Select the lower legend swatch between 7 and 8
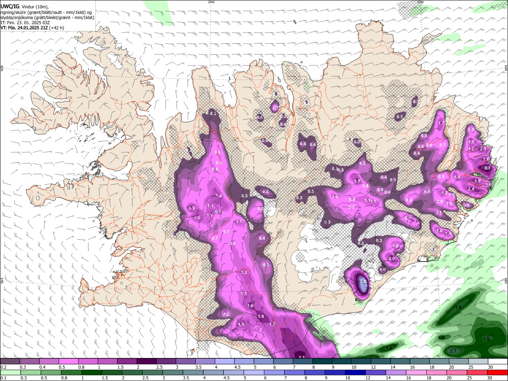 click(x=294, y=372)
